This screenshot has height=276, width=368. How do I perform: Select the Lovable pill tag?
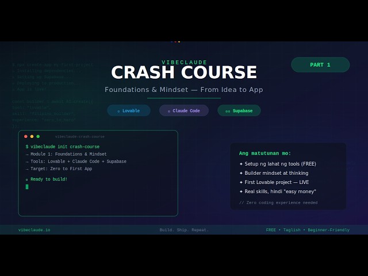pos(129,110)
